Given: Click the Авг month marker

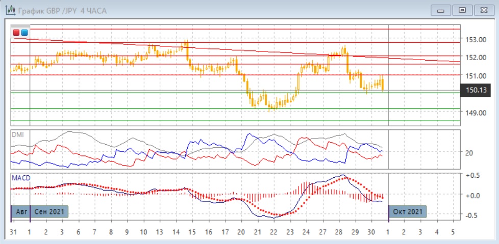Looking at the screenshot, I should tap(20, 211).
